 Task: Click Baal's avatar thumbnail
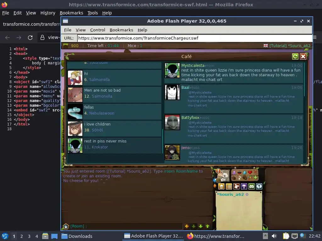point(172,92)
